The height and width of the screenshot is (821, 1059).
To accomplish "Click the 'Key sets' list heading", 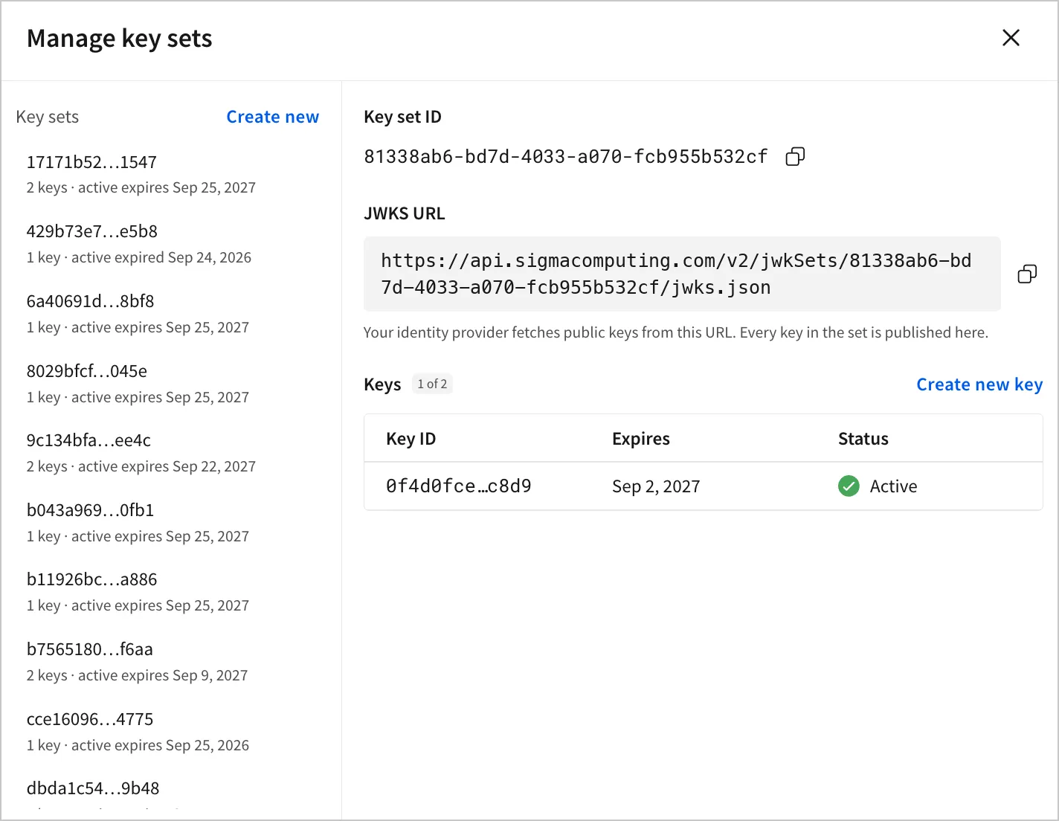I will pyautogui.click(x=48, y=117).
